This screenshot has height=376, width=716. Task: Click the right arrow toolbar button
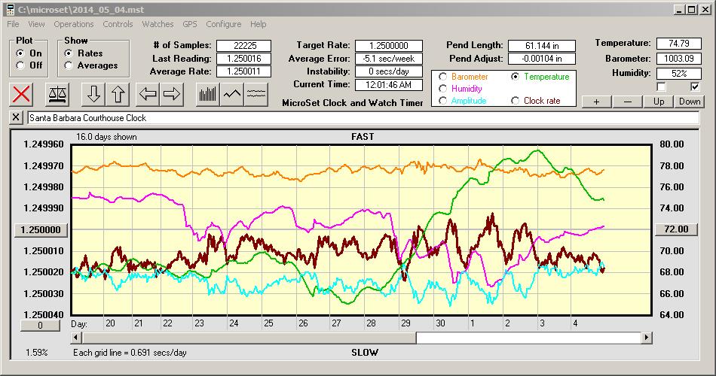172,94
